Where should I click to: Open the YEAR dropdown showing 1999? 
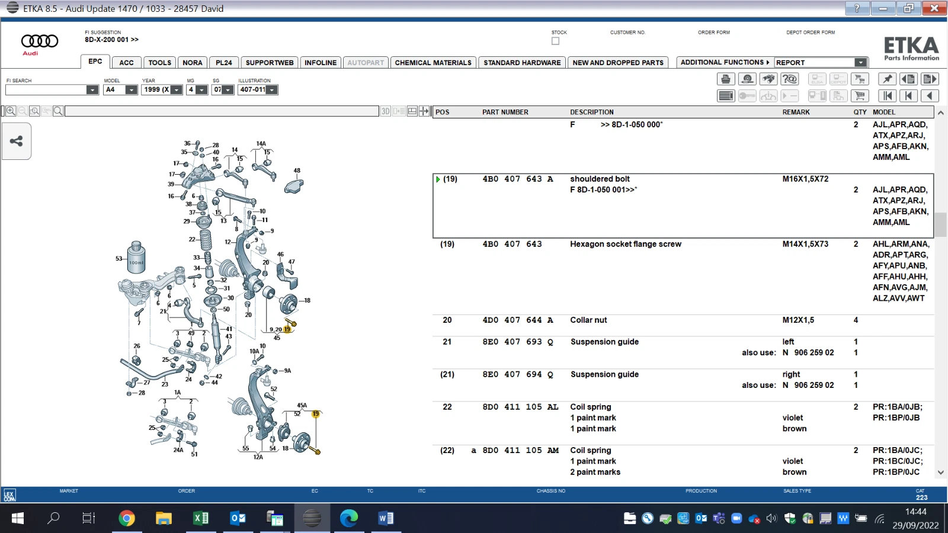click(x=176, y=89)
